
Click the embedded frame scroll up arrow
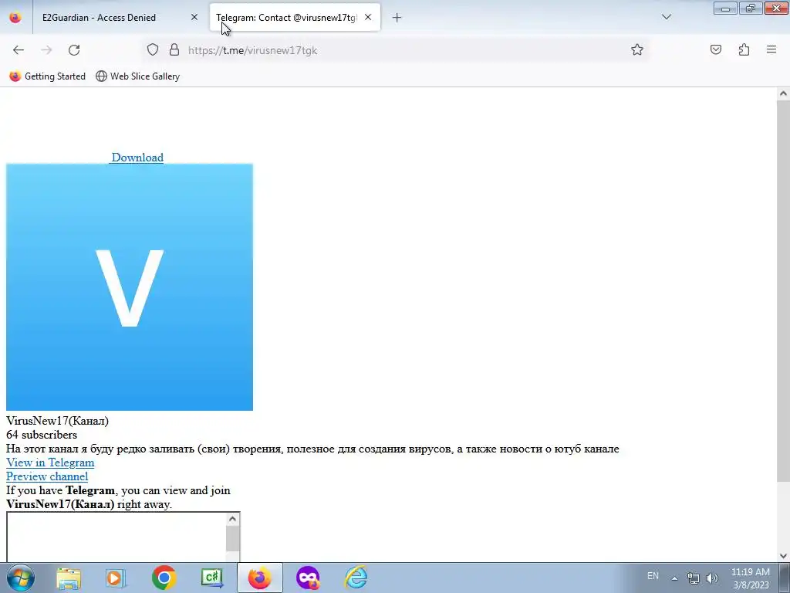coord(232,519)
